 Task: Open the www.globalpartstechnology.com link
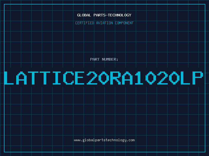coord(104,140)
